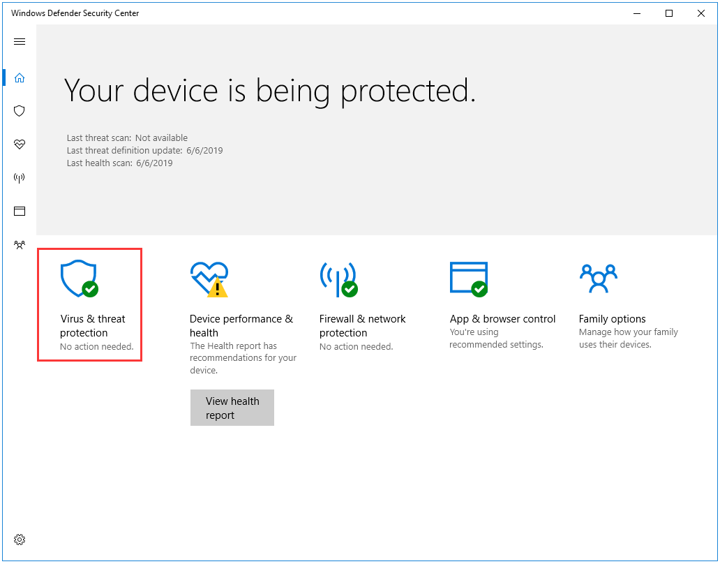The height and width of the screenshot is (564, 720).
Task: Click the Windows Defender Security Center title
Action: [x=75, y=13]
